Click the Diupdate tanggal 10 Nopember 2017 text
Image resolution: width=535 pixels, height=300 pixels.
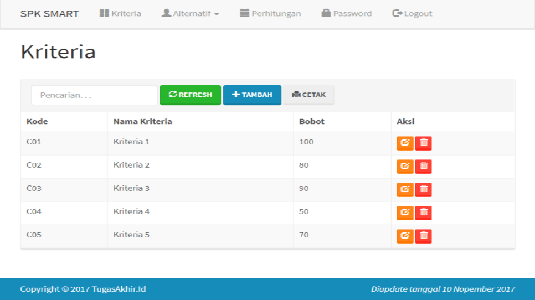443,289
